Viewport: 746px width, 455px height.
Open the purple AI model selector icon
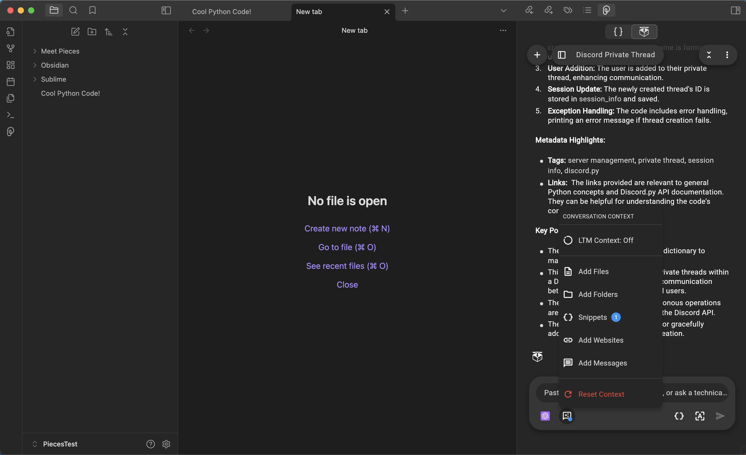545,416
